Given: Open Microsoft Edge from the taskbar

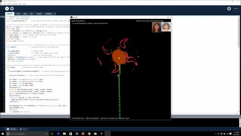Looking at the screenshot, I should coord(58,134).
